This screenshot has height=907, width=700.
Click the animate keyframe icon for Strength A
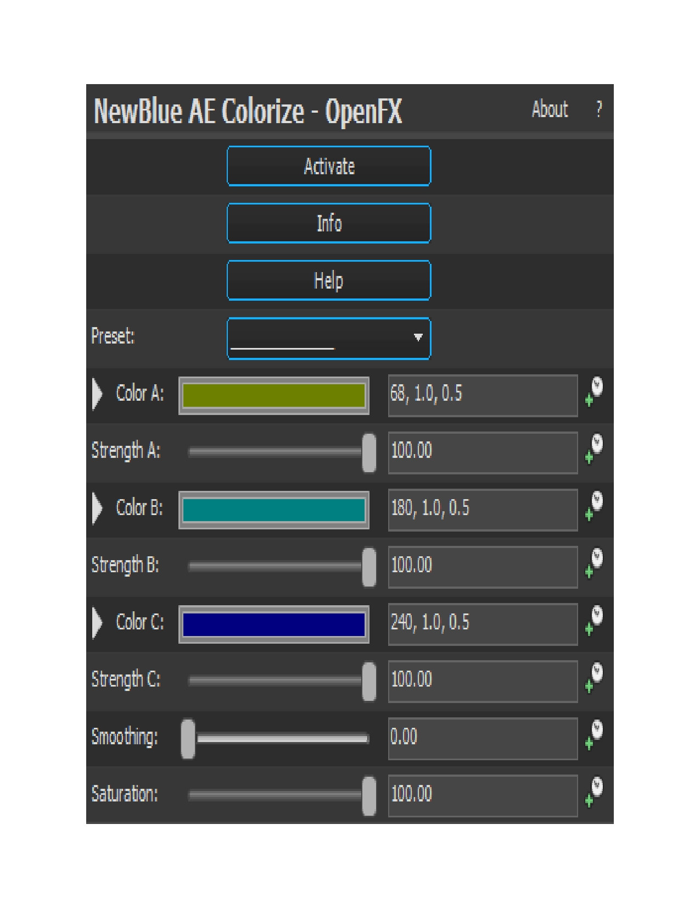coord(594,449)
